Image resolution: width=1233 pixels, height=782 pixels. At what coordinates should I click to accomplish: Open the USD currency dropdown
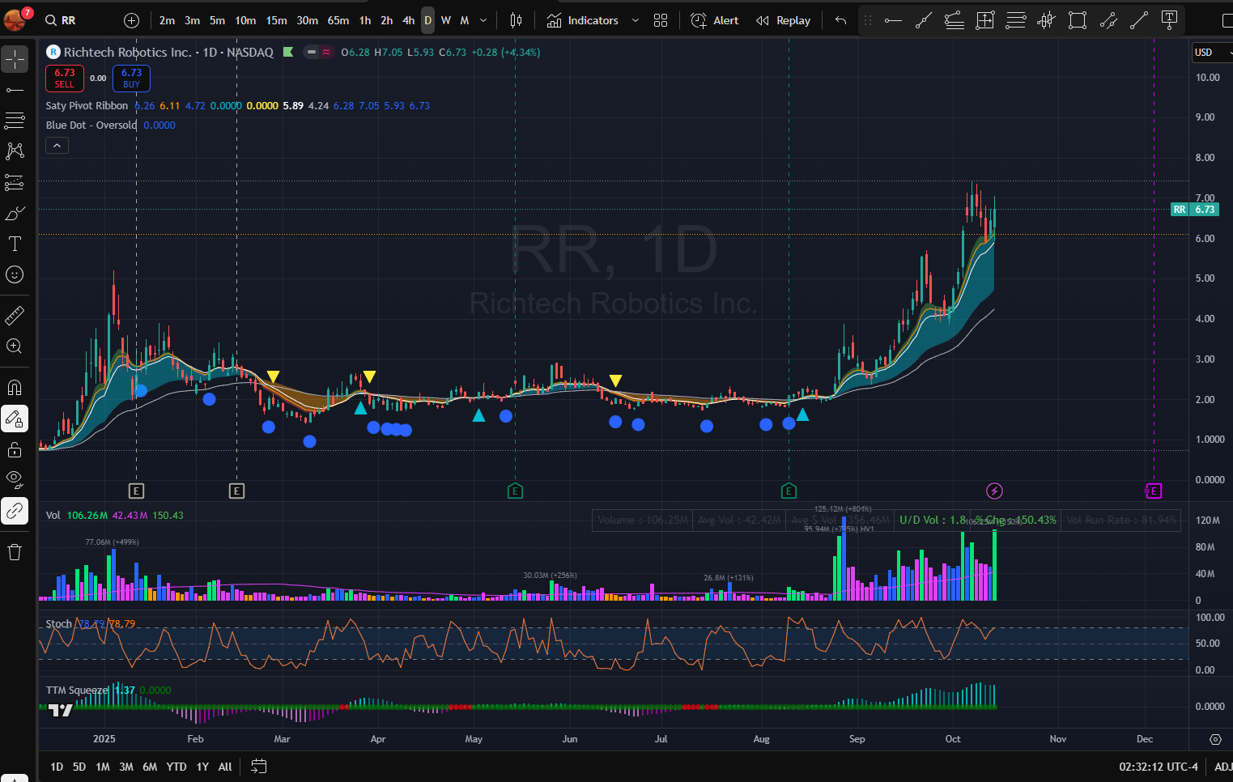pyautogui.click(x=1212, y=53)
